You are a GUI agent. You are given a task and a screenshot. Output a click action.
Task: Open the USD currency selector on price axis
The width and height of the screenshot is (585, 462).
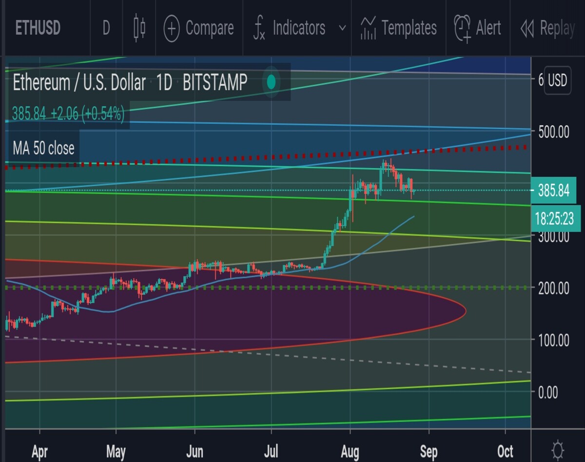[557, 80]
